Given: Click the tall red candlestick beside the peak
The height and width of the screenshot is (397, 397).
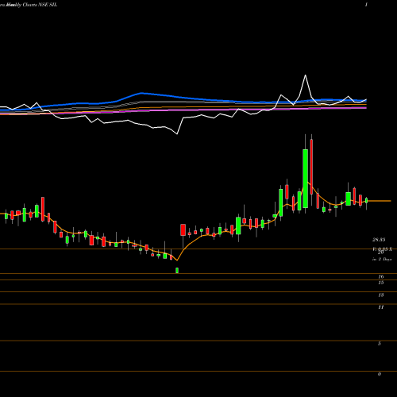Looking at the screenshot, I should point(311,167).
